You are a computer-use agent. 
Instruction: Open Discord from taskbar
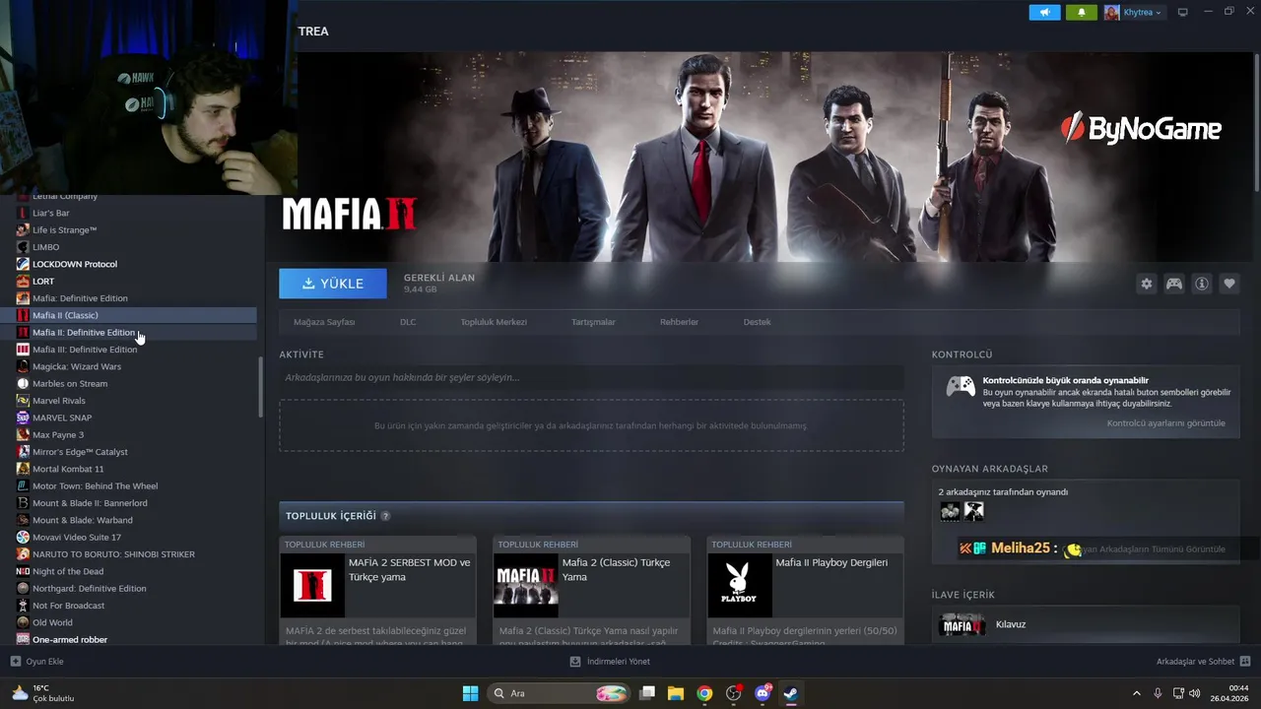[763, 693]
